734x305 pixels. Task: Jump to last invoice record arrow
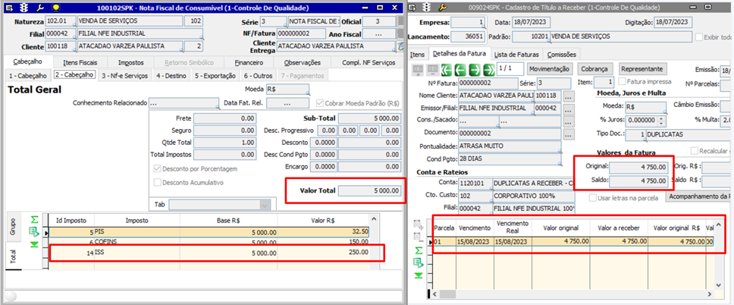click(490, 69)
